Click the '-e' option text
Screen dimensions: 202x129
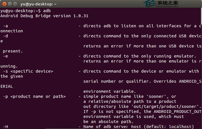click(x=5, y=56)
